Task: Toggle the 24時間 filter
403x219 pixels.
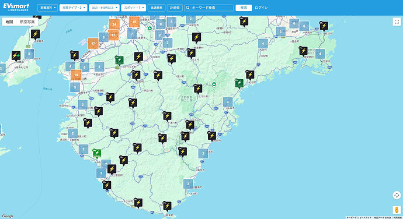Action: pos(175,8)
